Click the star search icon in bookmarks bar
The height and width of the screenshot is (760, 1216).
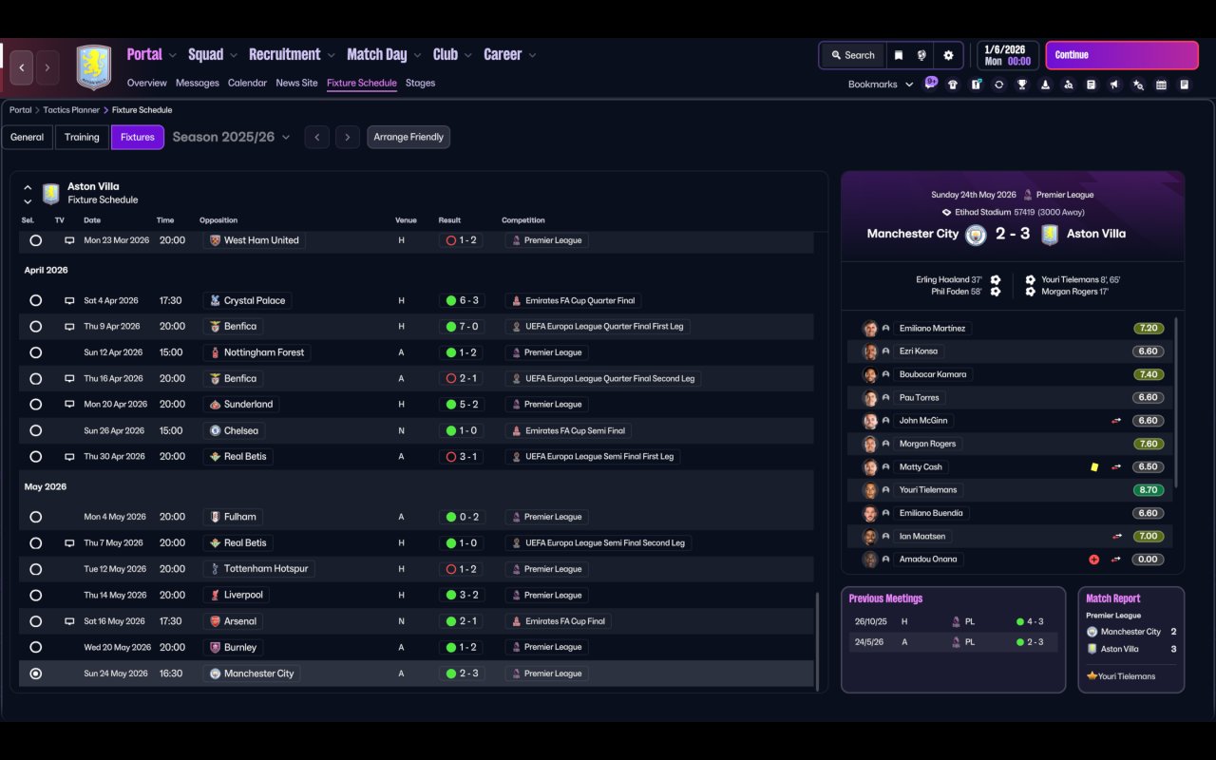(x=1137, y=85)
